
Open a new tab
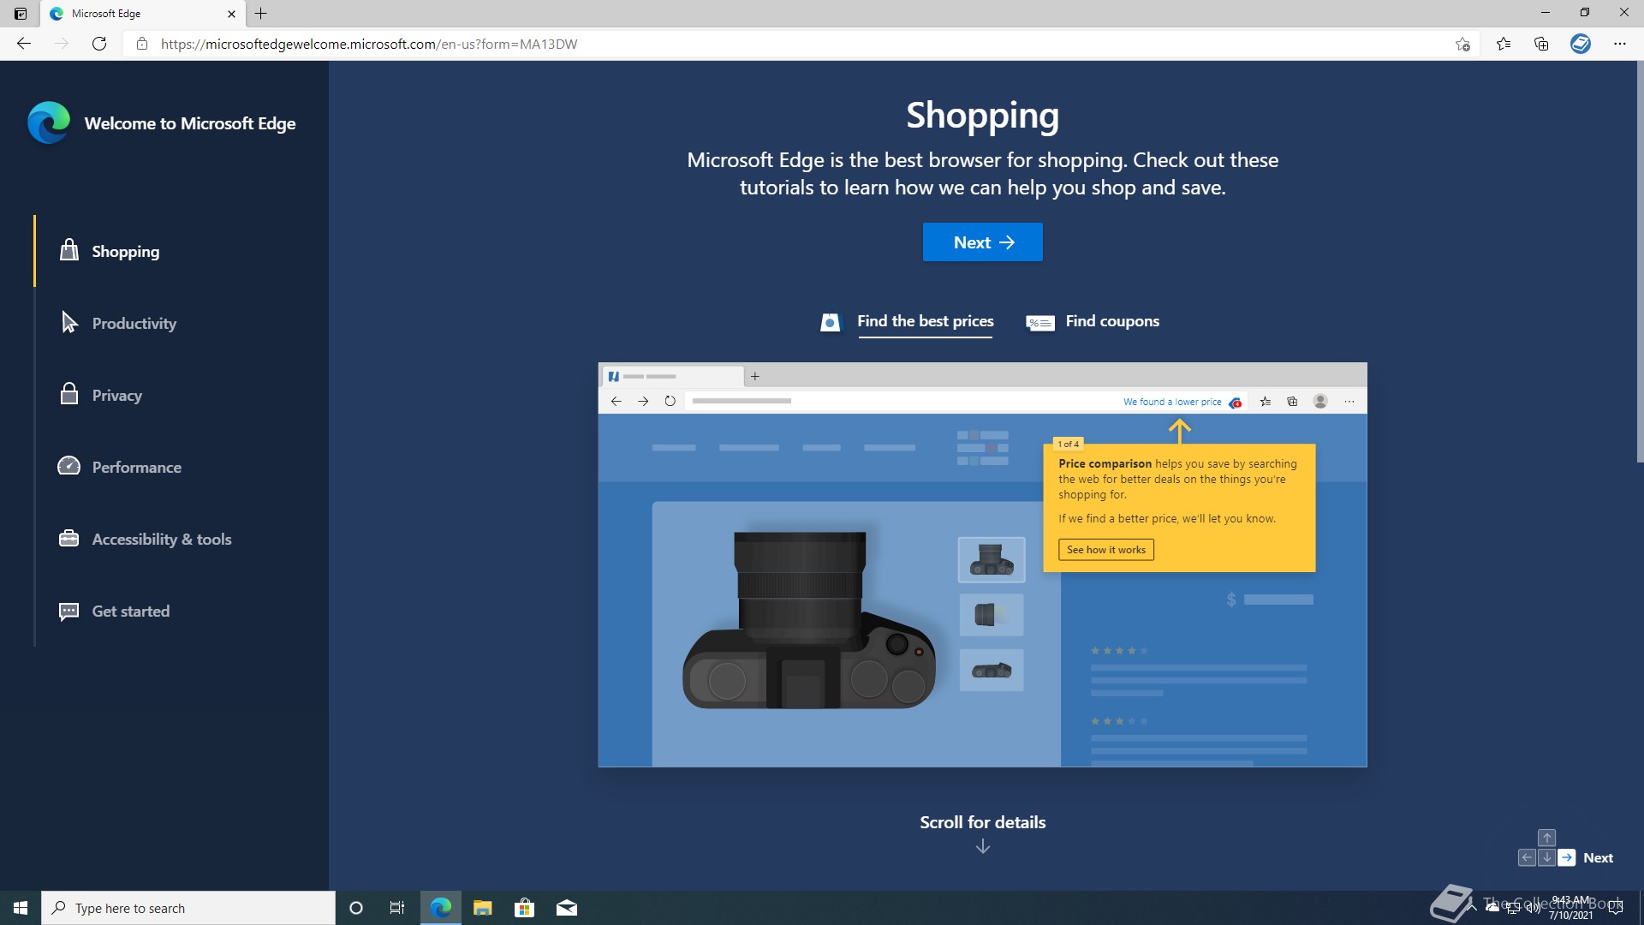tap(261, 14)
